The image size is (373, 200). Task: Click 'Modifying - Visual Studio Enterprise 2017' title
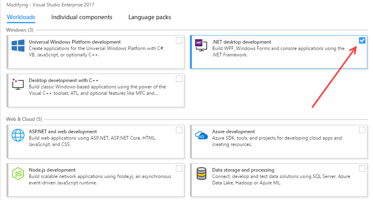click(50, 5)
